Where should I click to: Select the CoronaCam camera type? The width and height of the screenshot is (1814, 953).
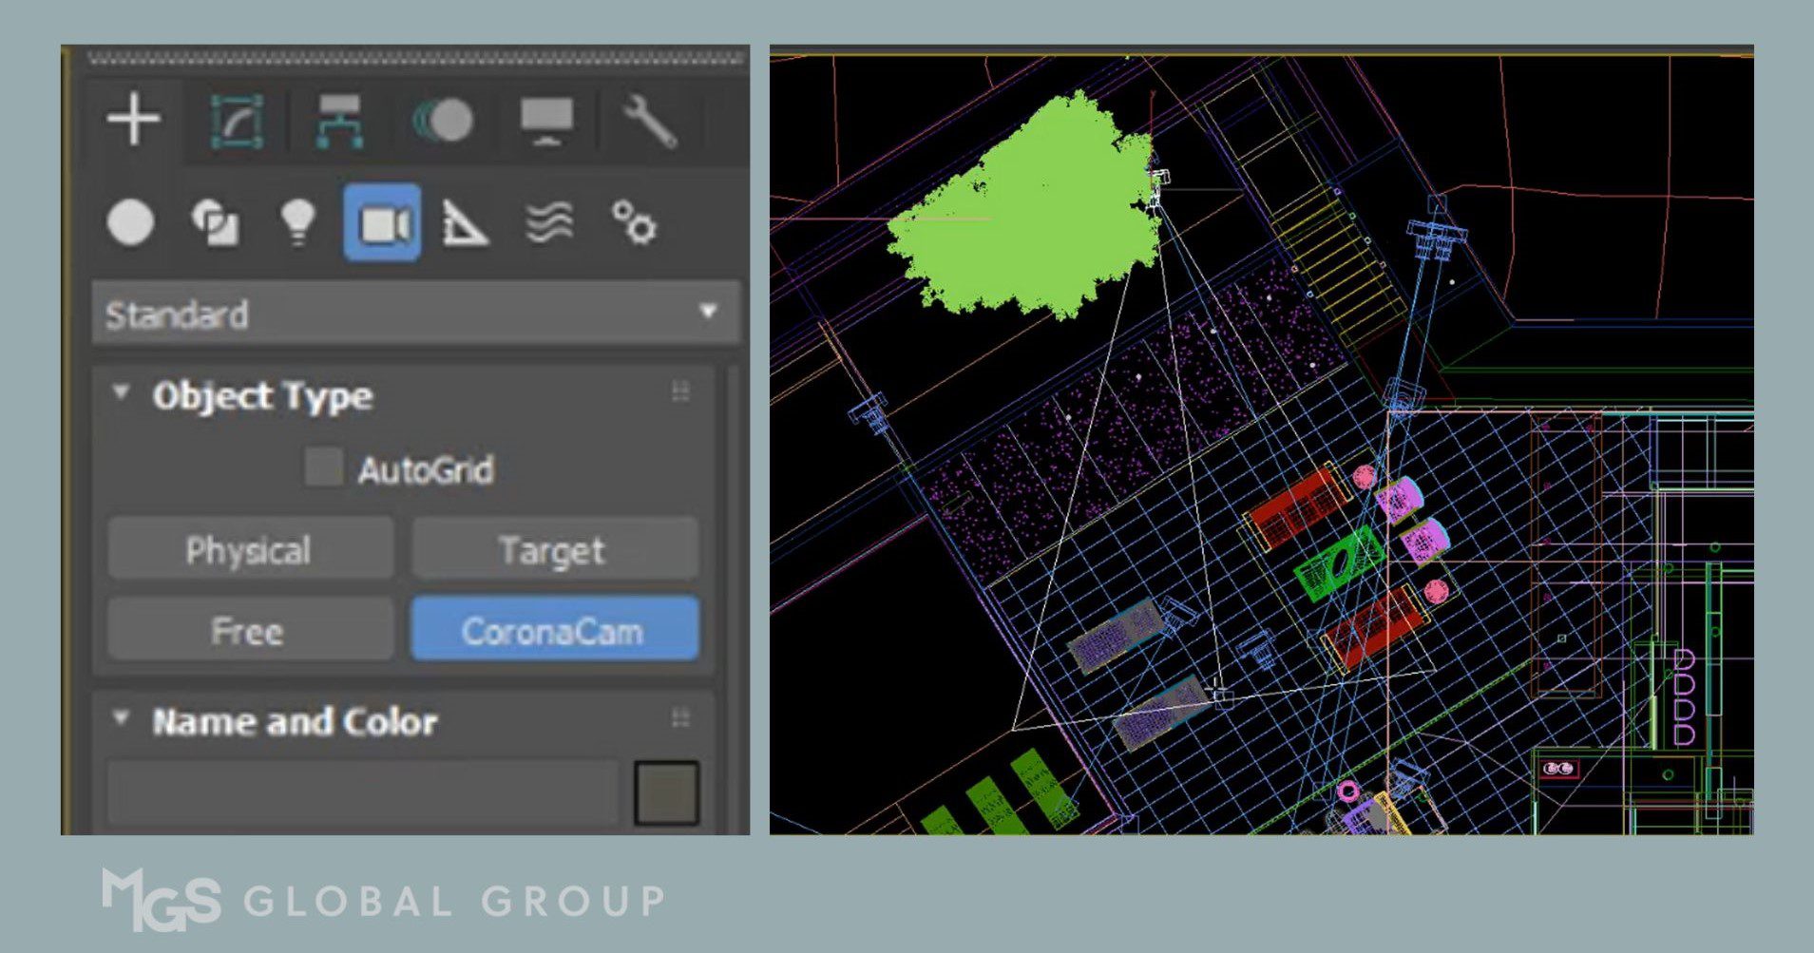pyautogui.click(x=553, y=630)
